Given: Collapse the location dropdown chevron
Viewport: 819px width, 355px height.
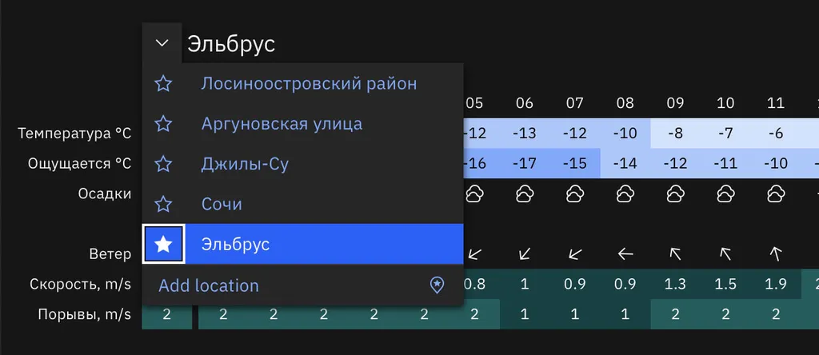Looking at the screenshot, I should click(x=162, y=43).
